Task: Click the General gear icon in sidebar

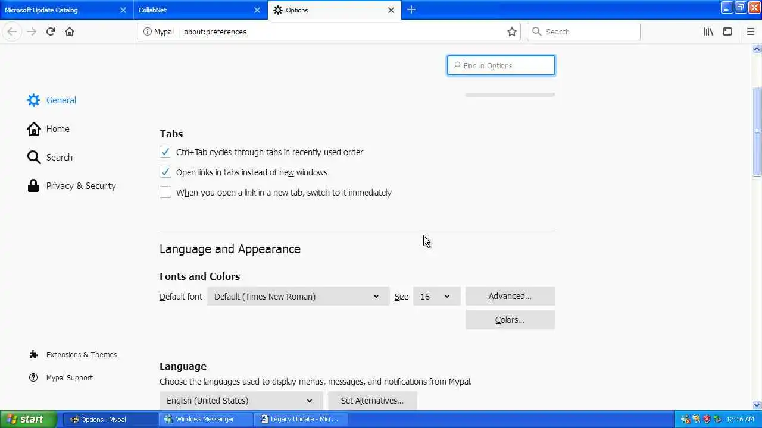Action: tap(33, 100)
